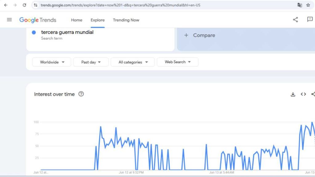The width and height of the screenshot is (315, 177).
Task: Open embed code for chart
Action: [x=303, y=94]
